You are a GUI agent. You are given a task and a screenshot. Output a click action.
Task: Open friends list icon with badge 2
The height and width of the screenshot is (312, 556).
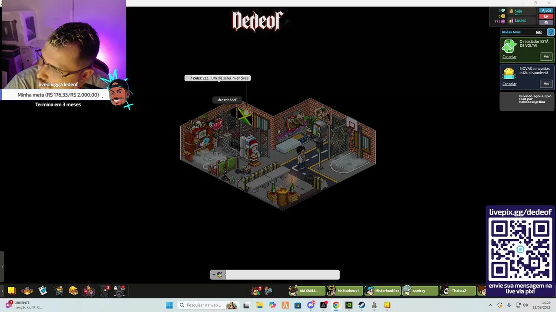click(x=256, y=290)
